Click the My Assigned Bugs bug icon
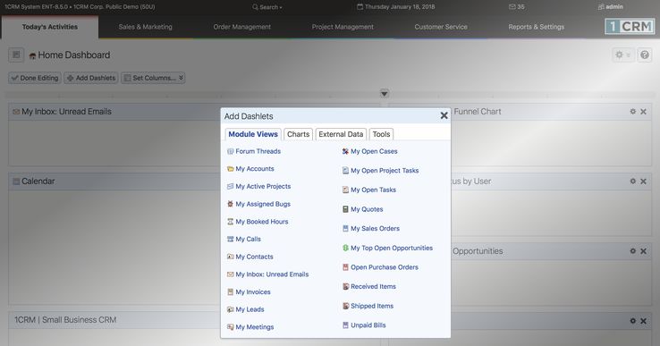 click(230, 204)
